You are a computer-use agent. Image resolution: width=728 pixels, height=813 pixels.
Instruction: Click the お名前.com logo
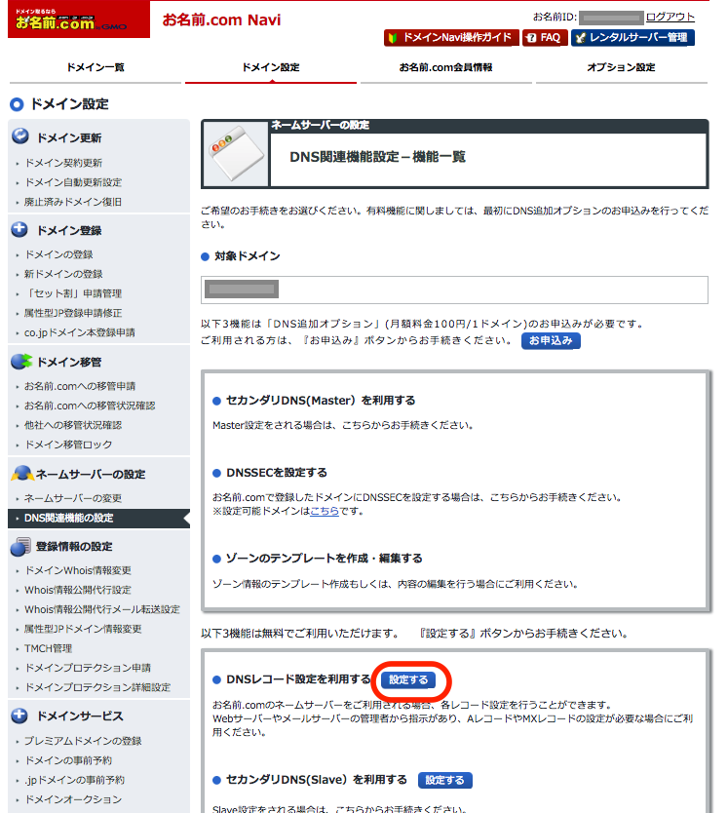coord(78,19)
